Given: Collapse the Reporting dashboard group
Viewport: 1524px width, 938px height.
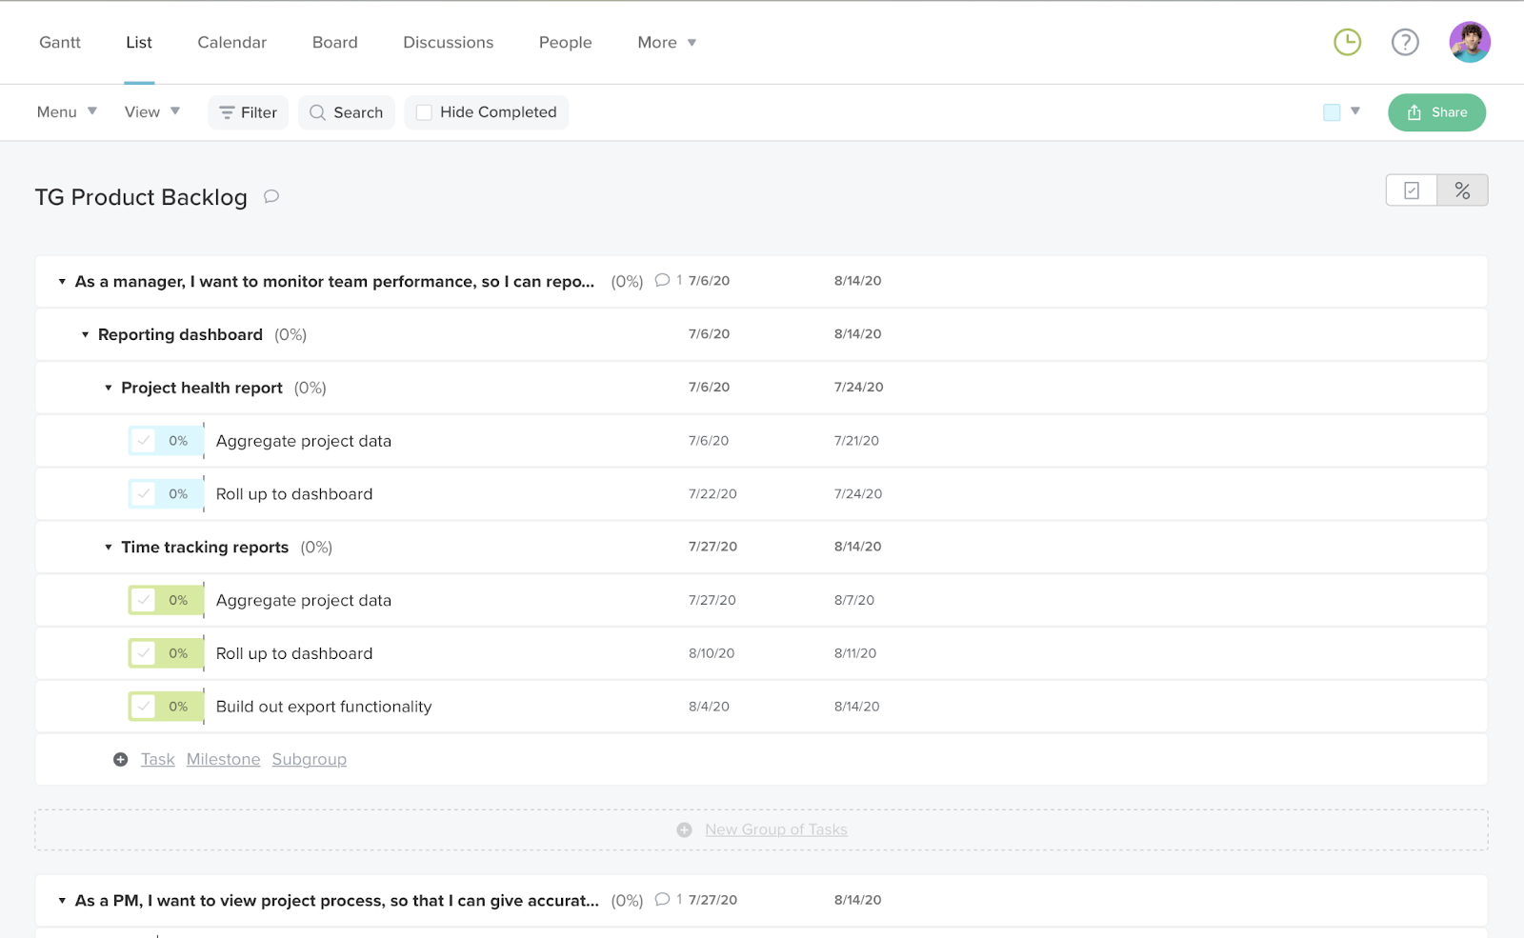Looking at the screenshot, I should (x=85, y=334).
